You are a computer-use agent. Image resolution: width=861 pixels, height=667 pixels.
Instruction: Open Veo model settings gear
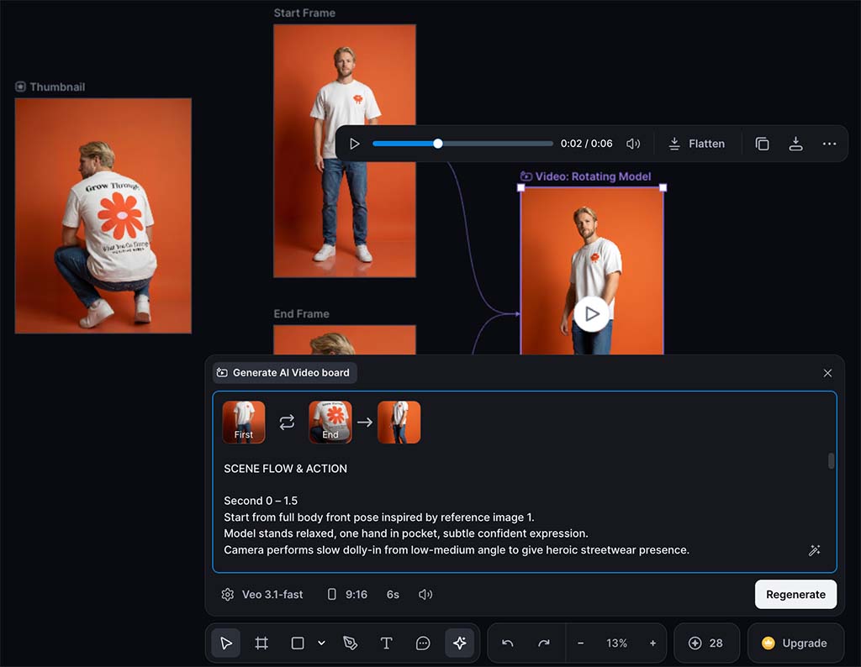pyautogui.click(x=227, y=594)
